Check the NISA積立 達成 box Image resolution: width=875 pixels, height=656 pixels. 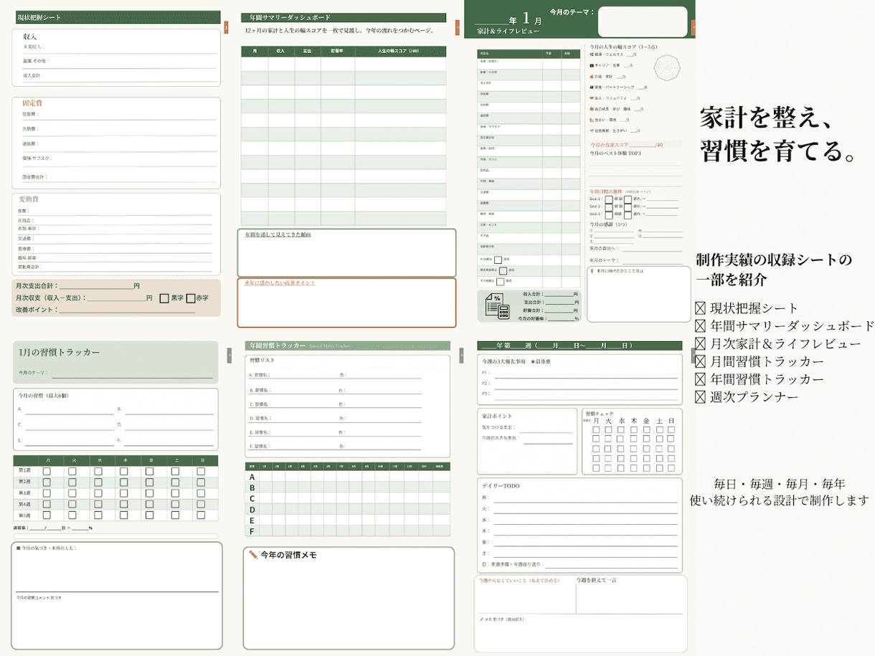(x=498, y=260)
